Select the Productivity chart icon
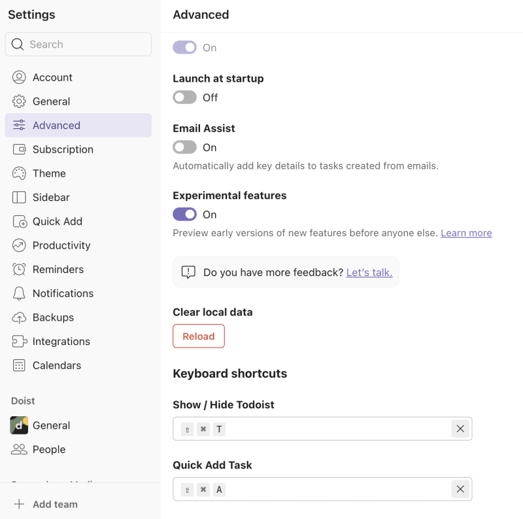 pos(19,245)
